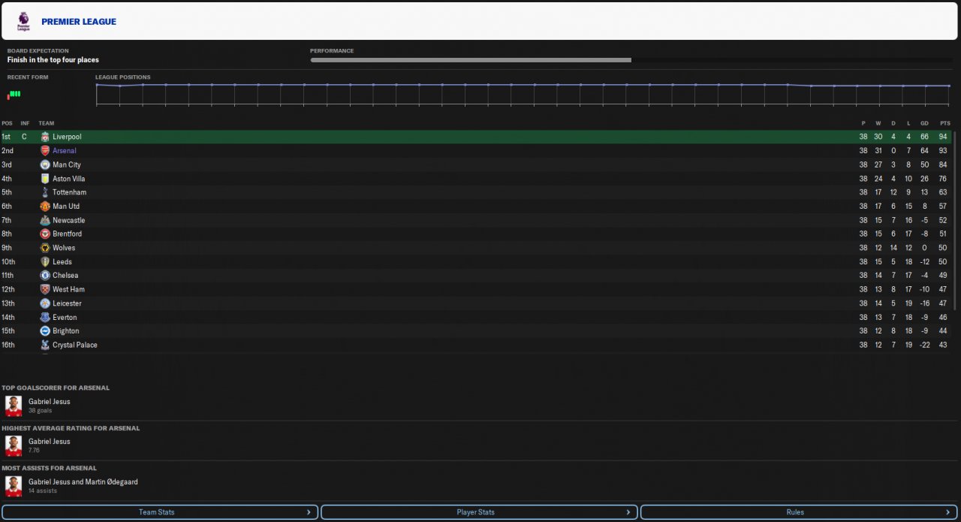Sort table by W column header
Screen dimensions: 961x522
(878, 123)
